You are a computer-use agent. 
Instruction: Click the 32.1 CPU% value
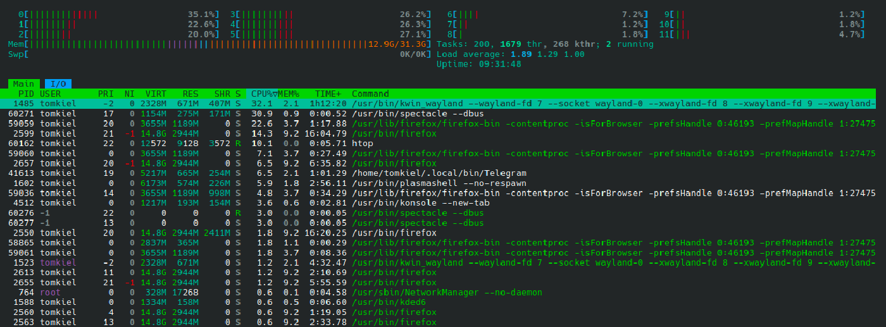click(x=262, y=104)
